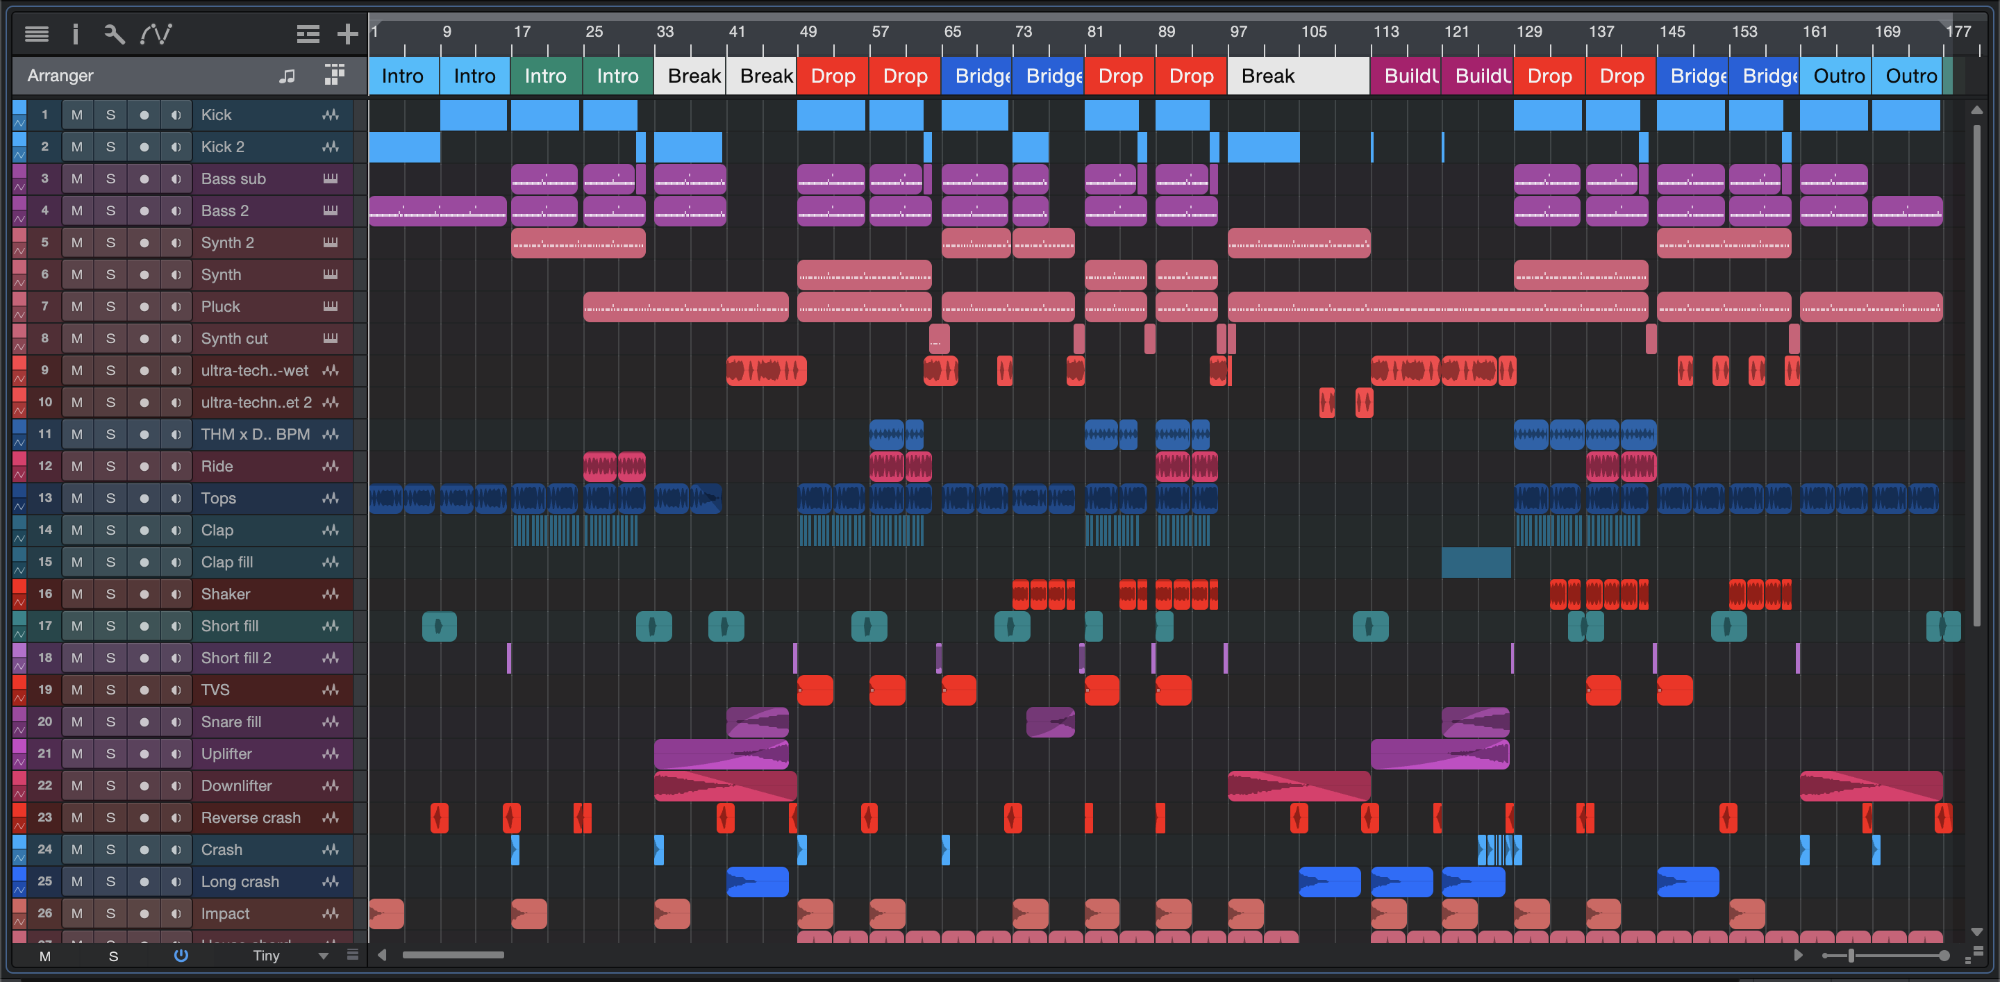Screen dimensions: 2000x982
Task: Select the last Outro arranger section
Action: coord(1907,75)
